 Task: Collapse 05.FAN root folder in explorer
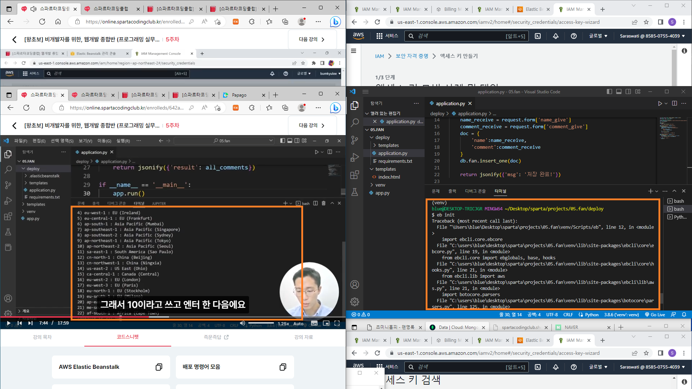point(377,130)
